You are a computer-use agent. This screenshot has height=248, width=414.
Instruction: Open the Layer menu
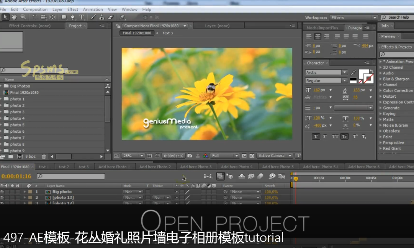click(57, 9)
